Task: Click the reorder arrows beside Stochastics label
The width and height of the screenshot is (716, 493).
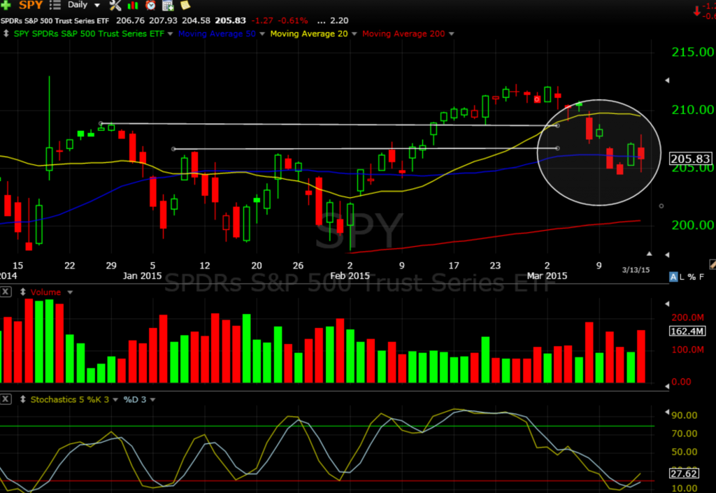Action: (x=23, y=399)
